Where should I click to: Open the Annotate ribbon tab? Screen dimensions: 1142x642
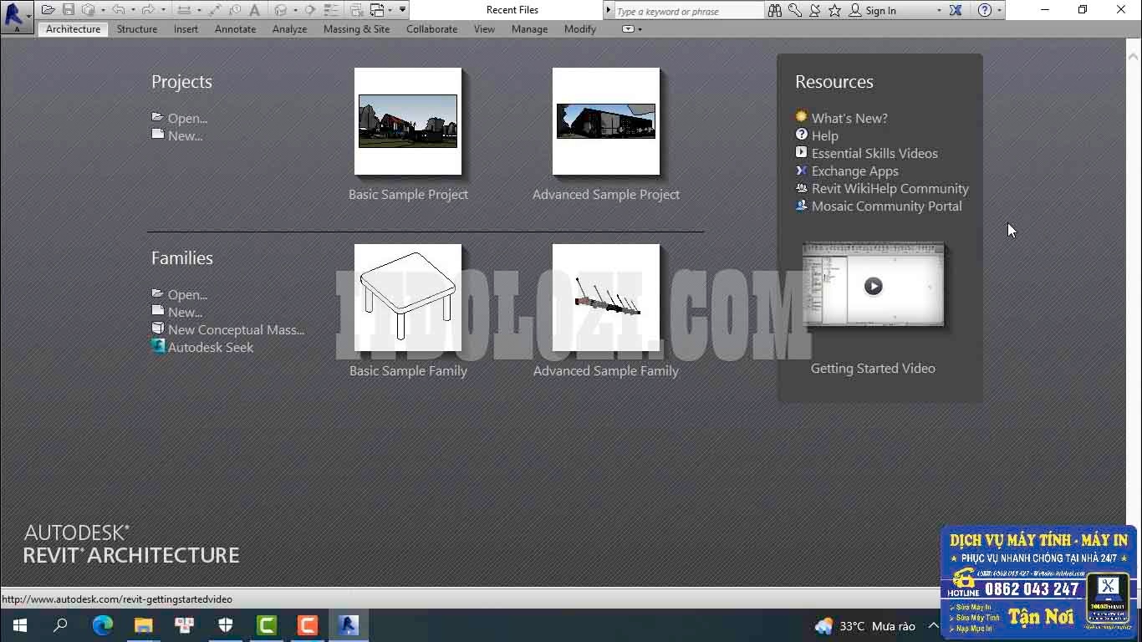(235, 28)
